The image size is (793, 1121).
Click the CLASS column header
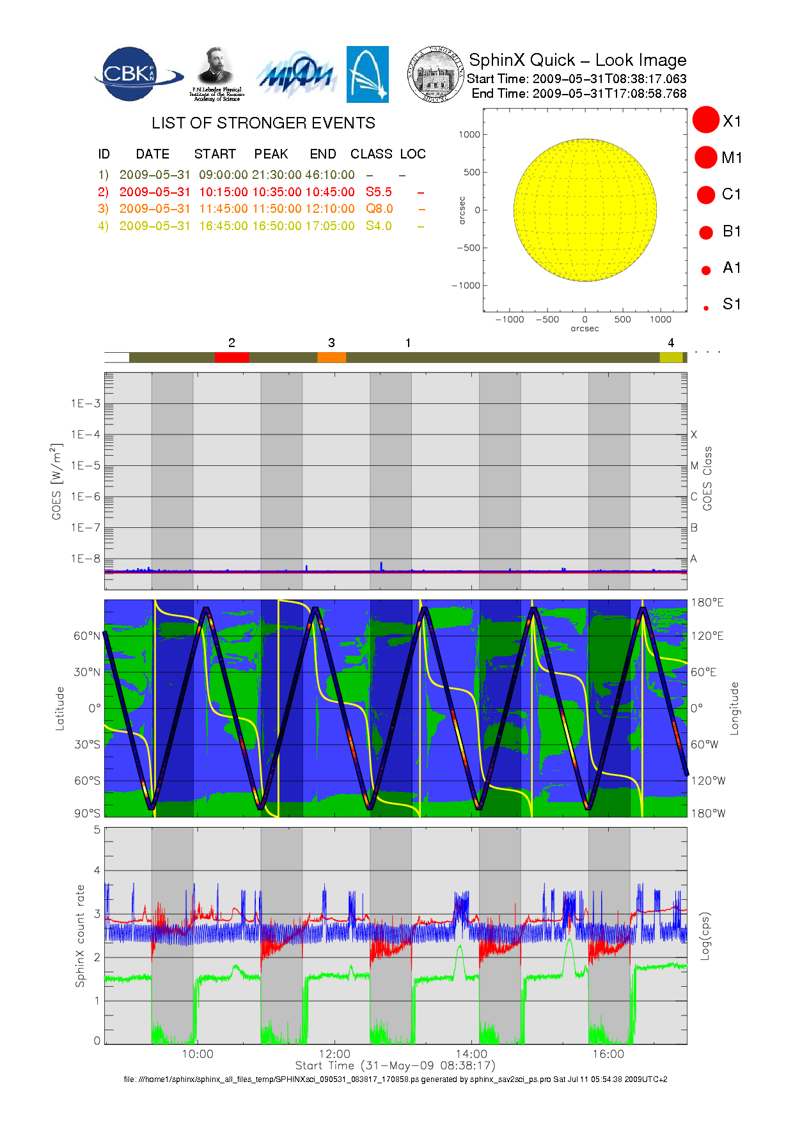tap(371, 154)
